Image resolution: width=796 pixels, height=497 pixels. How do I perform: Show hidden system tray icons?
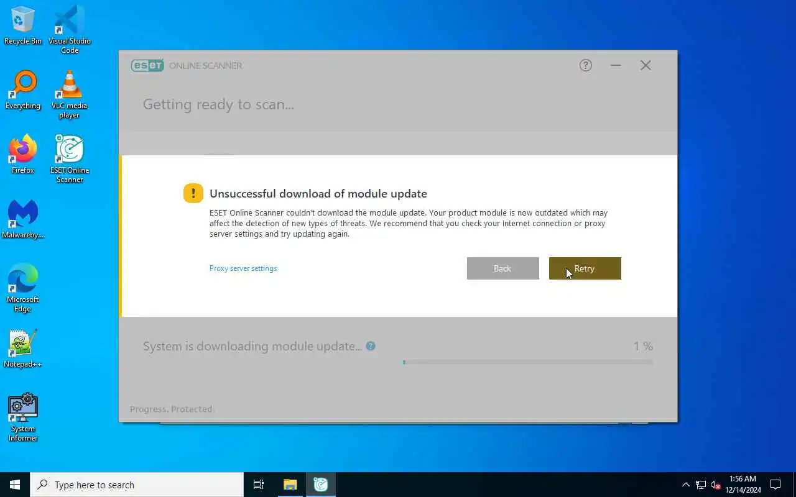685,485
